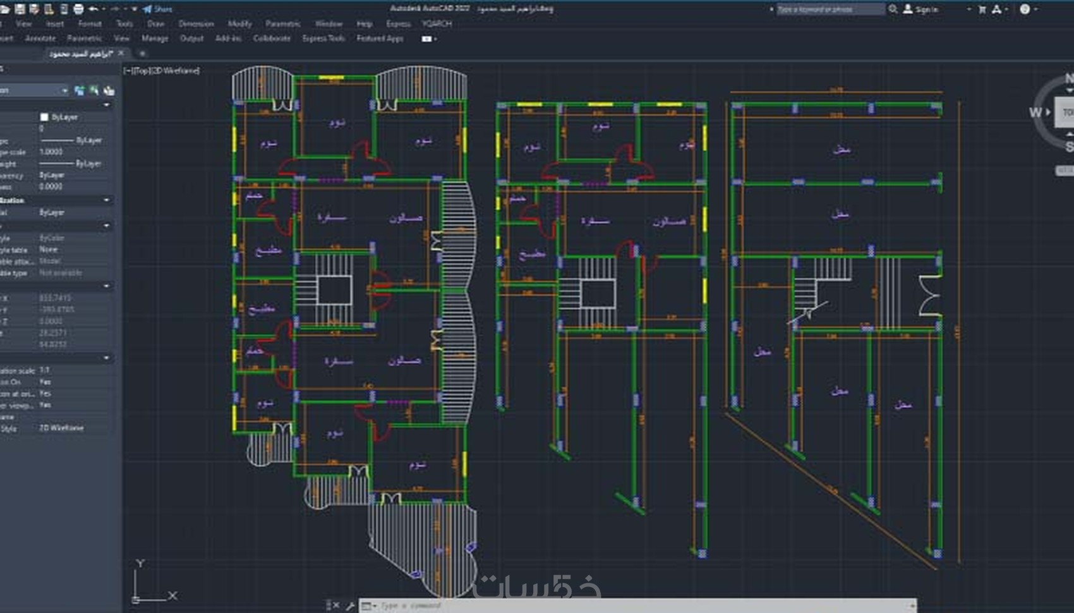The width and height of the screenshot is (1074, 613).
Task: Click the Undo arrow icon
Action: [x=94, y=9]
